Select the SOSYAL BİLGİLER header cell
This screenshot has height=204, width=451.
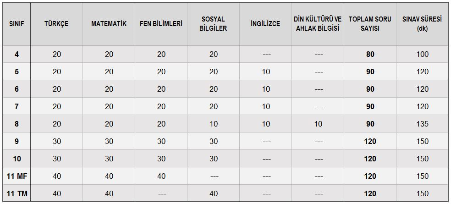click(x=213, y=23)
